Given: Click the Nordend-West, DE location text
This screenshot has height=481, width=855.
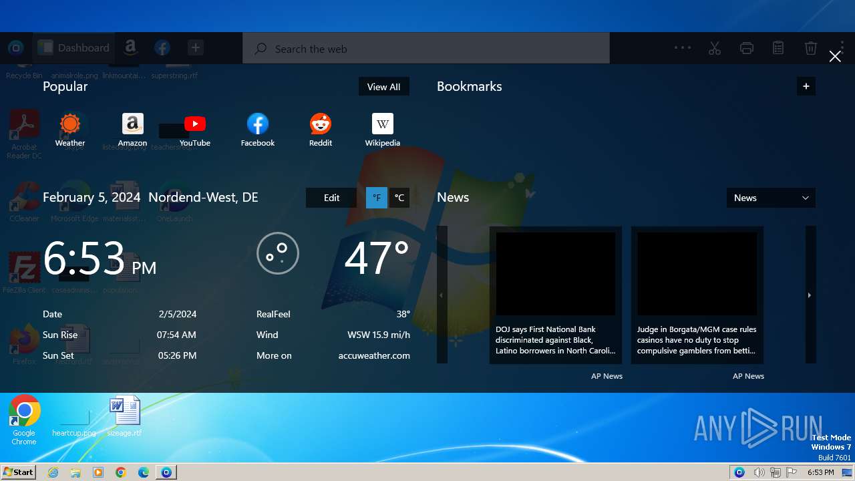Looking at the screenshot, I should (203, 197).
